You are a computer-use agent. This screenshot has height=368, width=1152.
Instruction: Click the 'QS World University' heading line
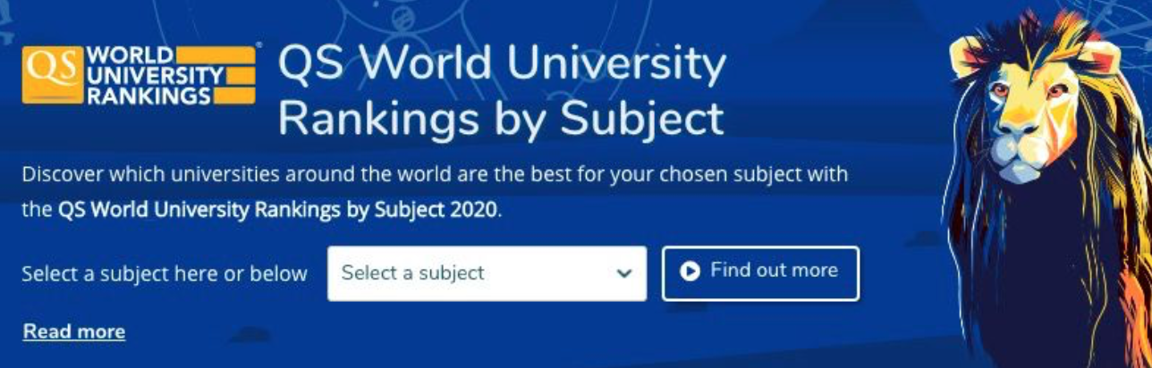pyautogui.click(x=502, y=63)
